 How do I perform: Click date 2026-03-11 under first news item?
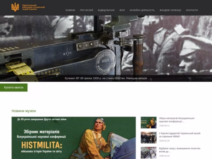tap(164, 125)
